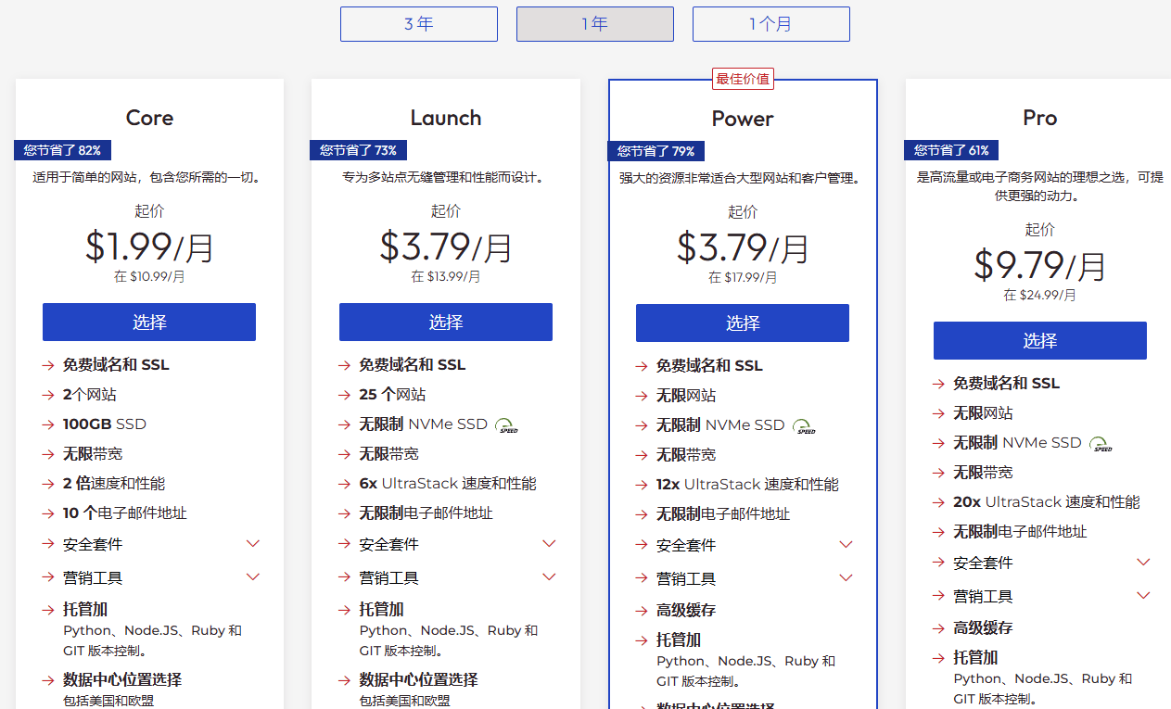Expand 安全套件 in the Power plan

pyautogui.click(x=846, y=544)
